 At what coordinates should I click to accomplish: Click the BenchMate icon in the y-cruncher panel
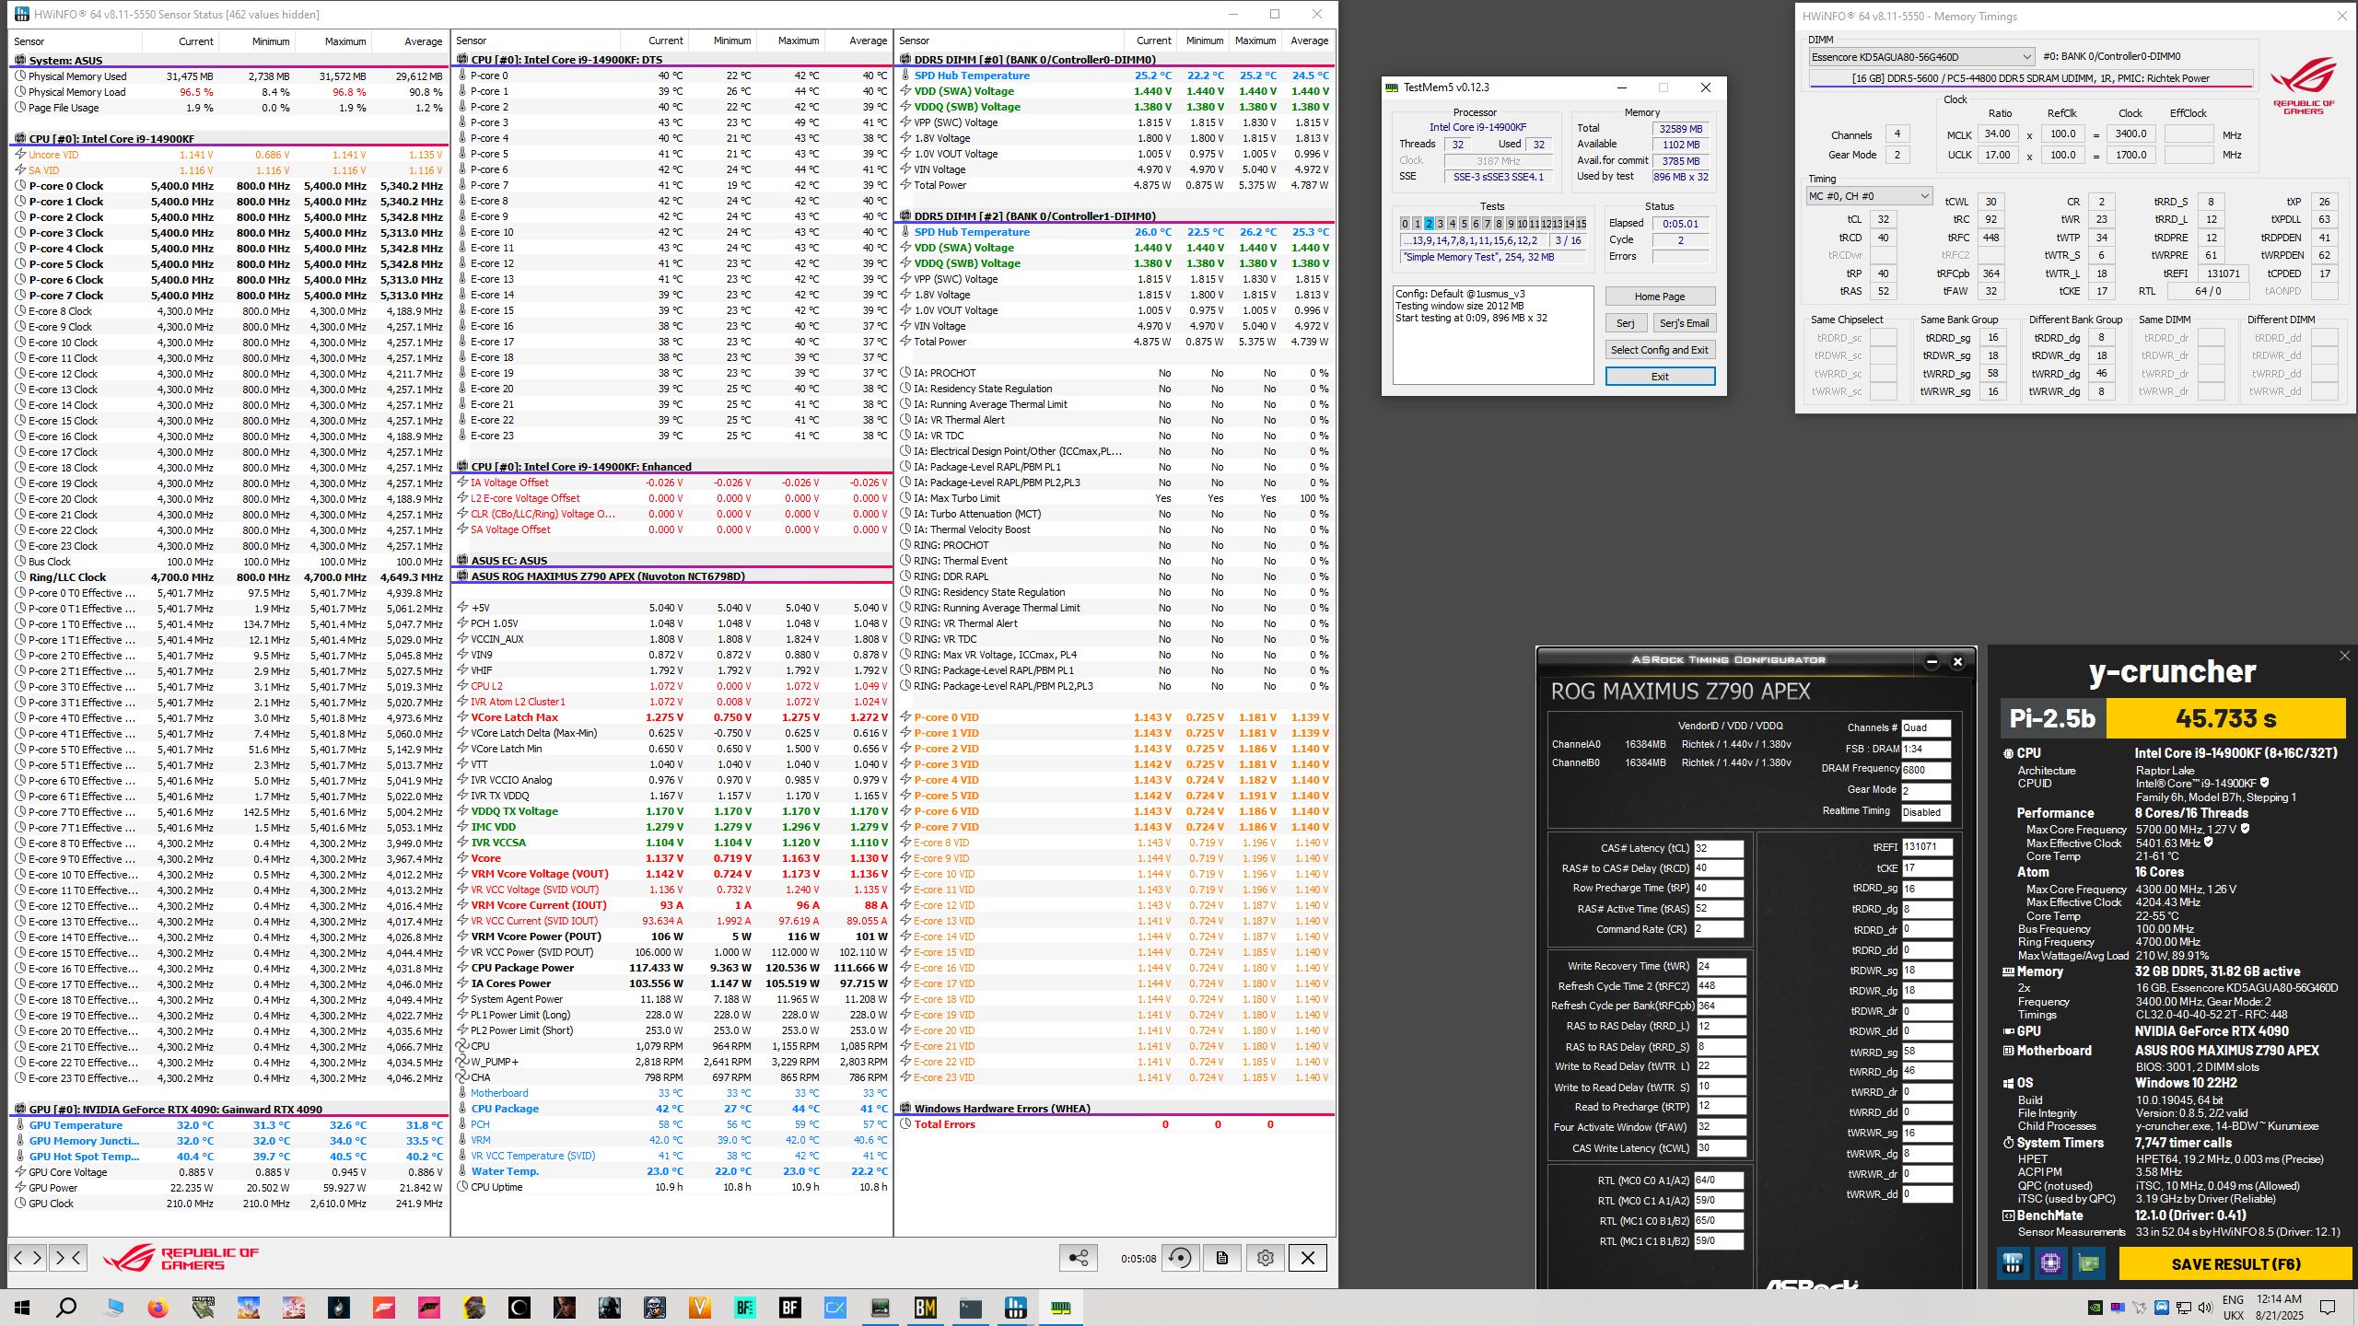coord(2013,1263)
